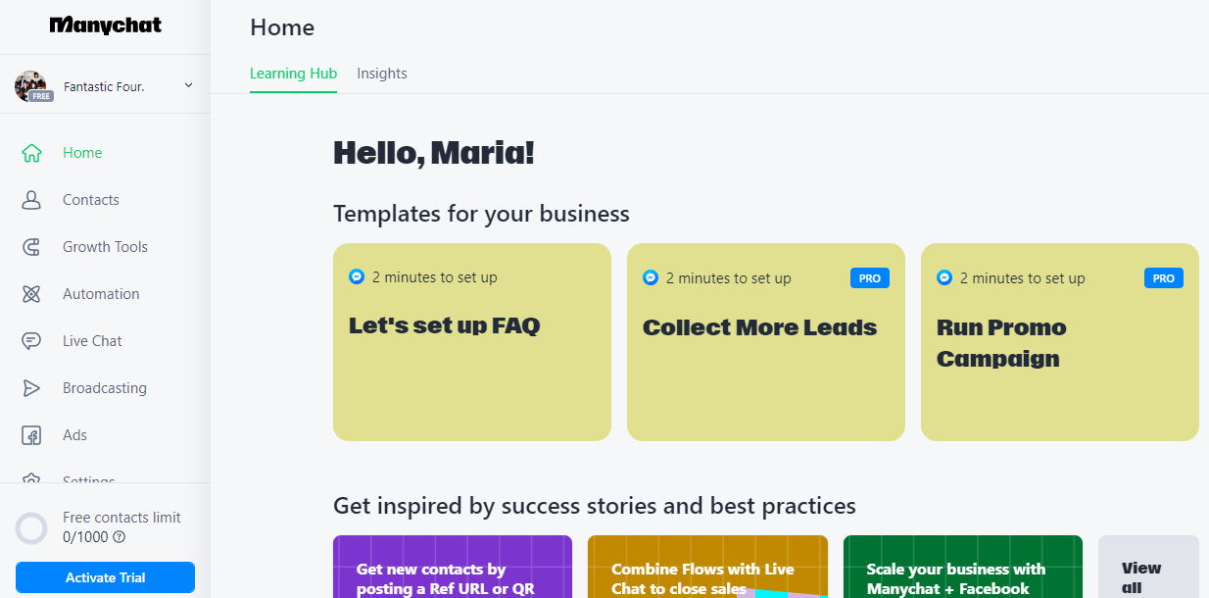Click the Home house icon
Screen dimensions: 1209x598
[31, 153]
